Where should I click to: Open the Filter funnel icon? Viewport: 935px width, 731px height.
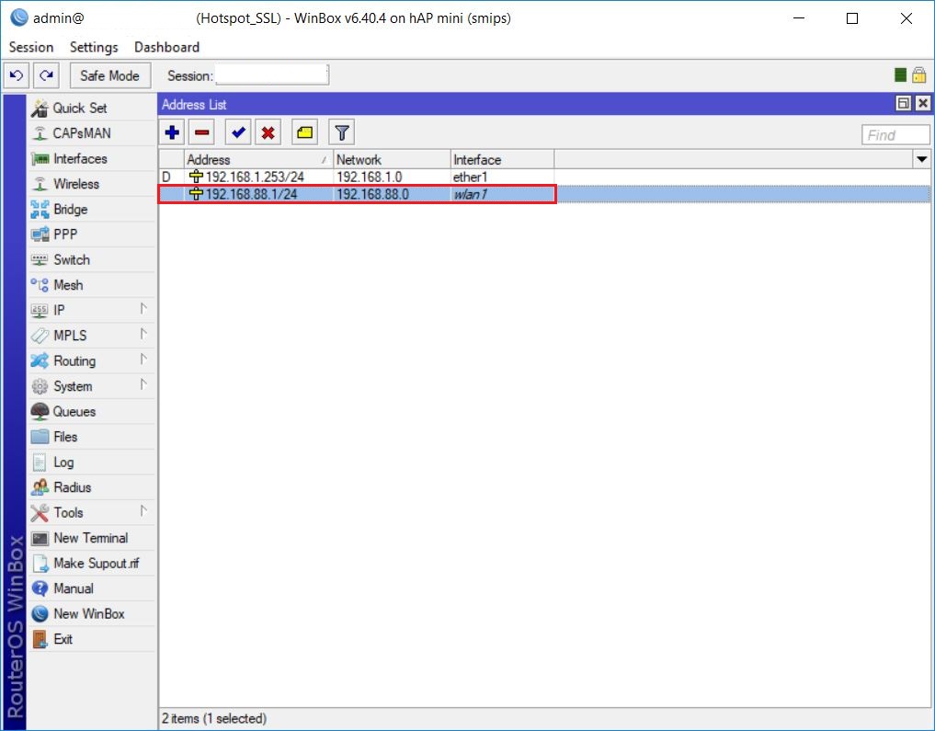[342, 132]
